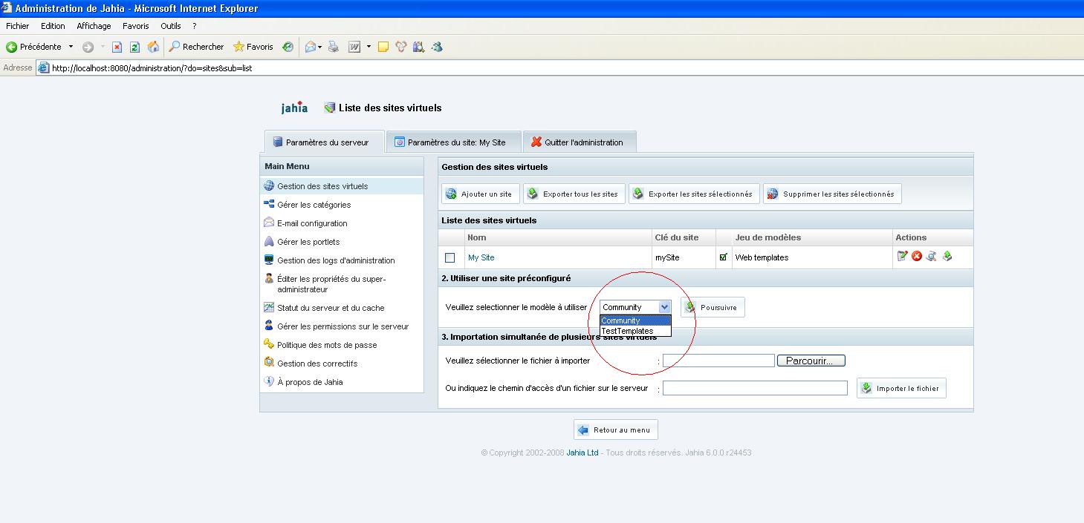Click the browser address bar URL field
This screenshot has height=523, width=1084.
tap(559, 68)
